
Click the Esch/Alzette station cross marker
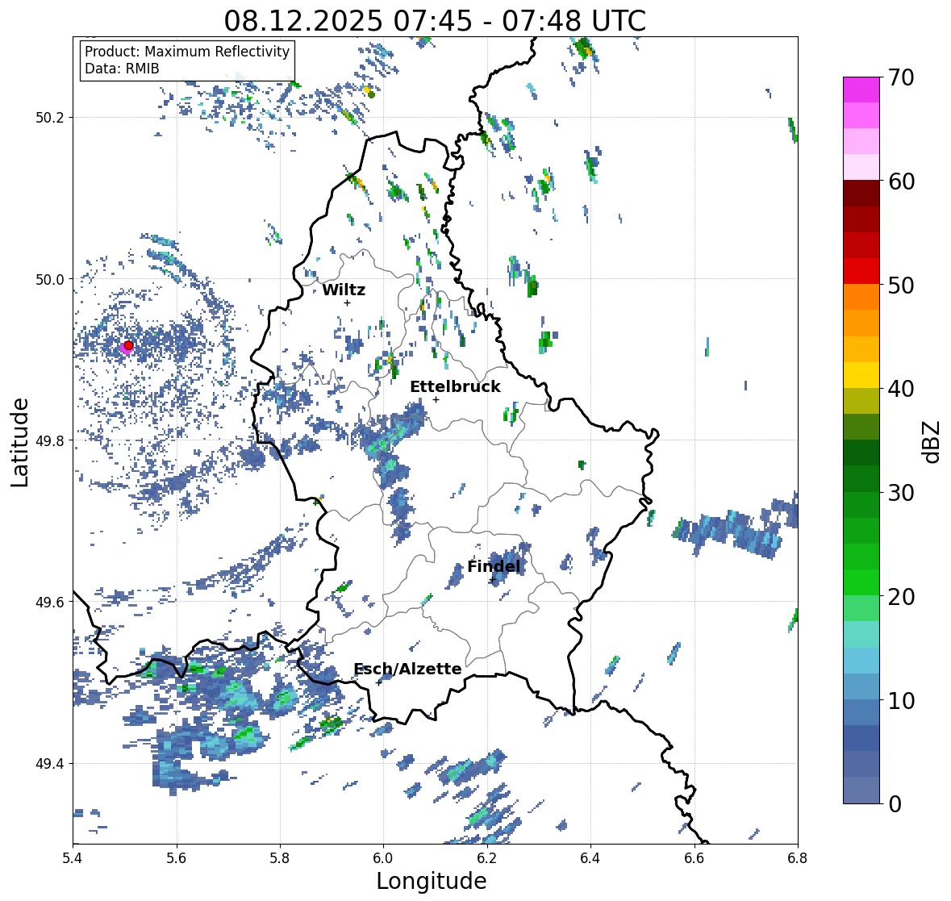point(379,682)
